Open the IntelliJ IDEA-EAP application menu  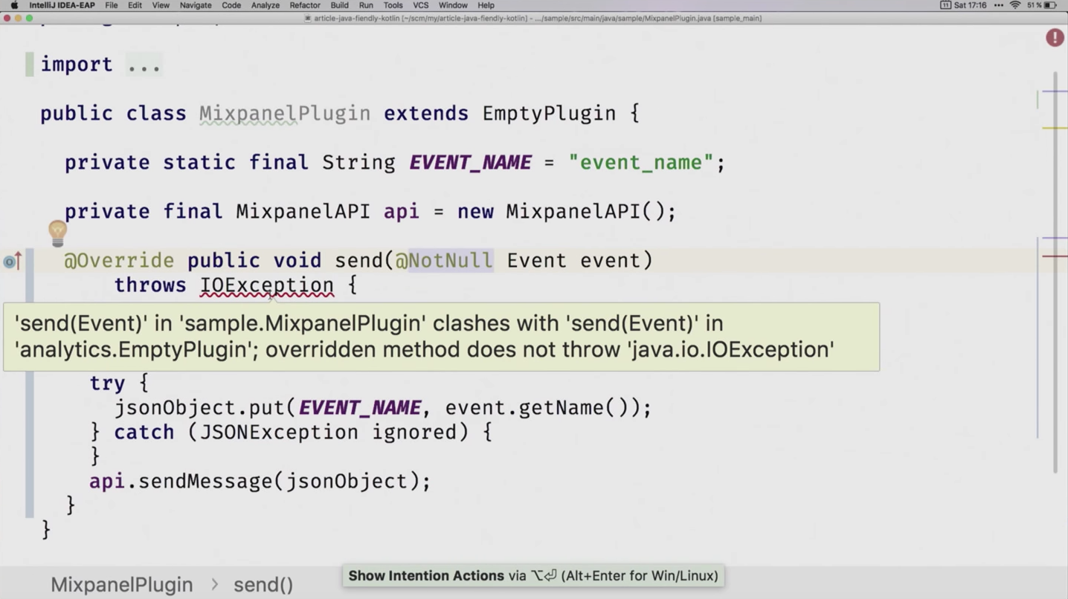coord(62,5)
